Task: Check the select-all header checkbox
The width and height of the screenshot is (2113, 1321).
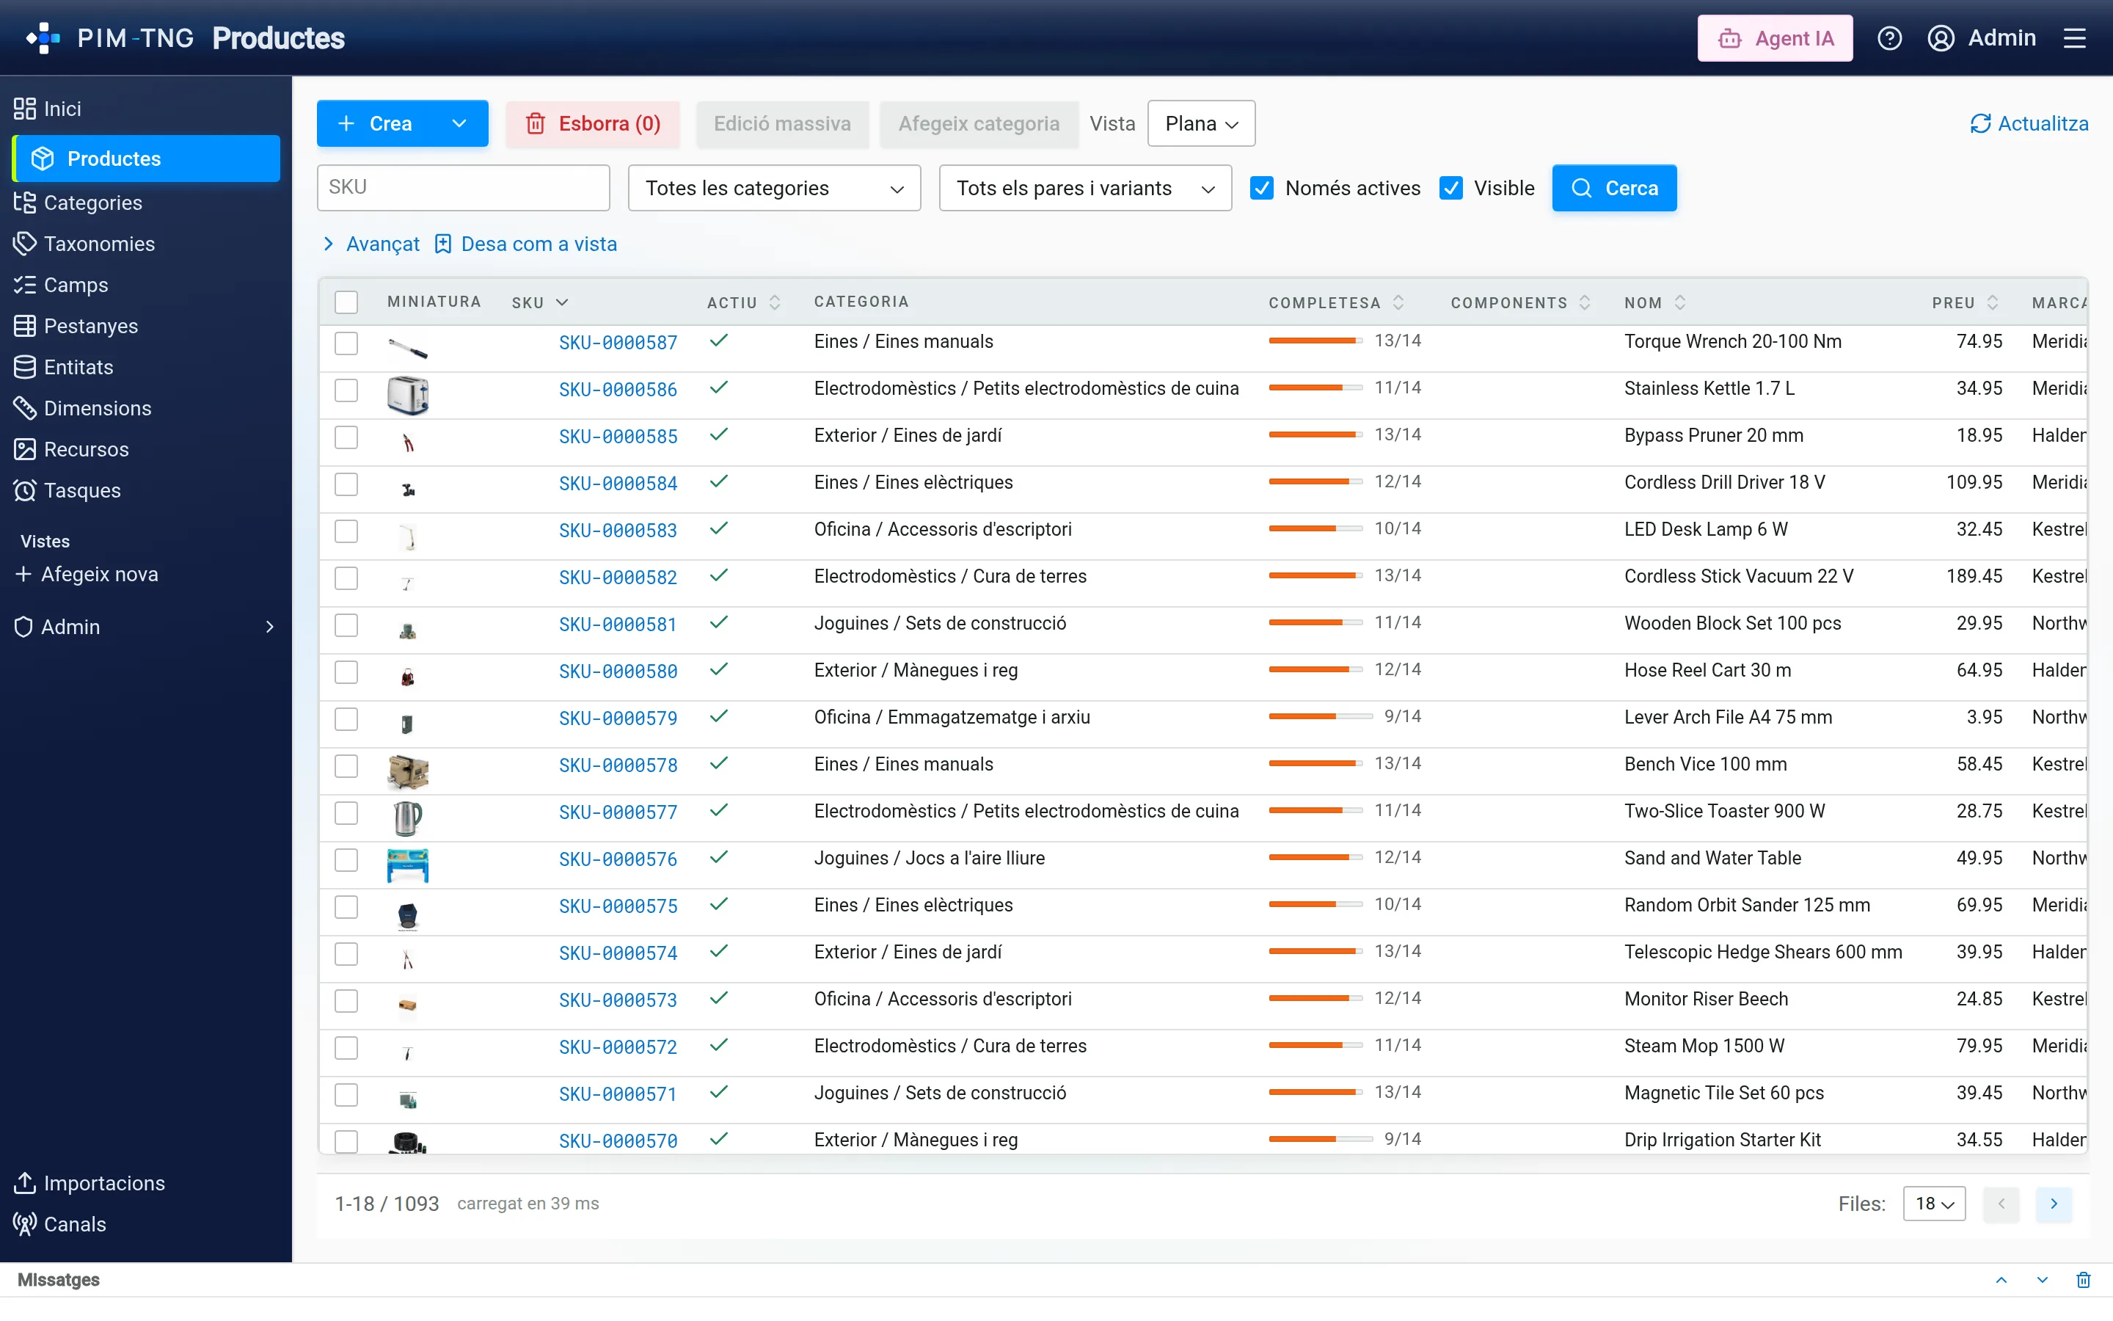Action: [x=346, y=302]
